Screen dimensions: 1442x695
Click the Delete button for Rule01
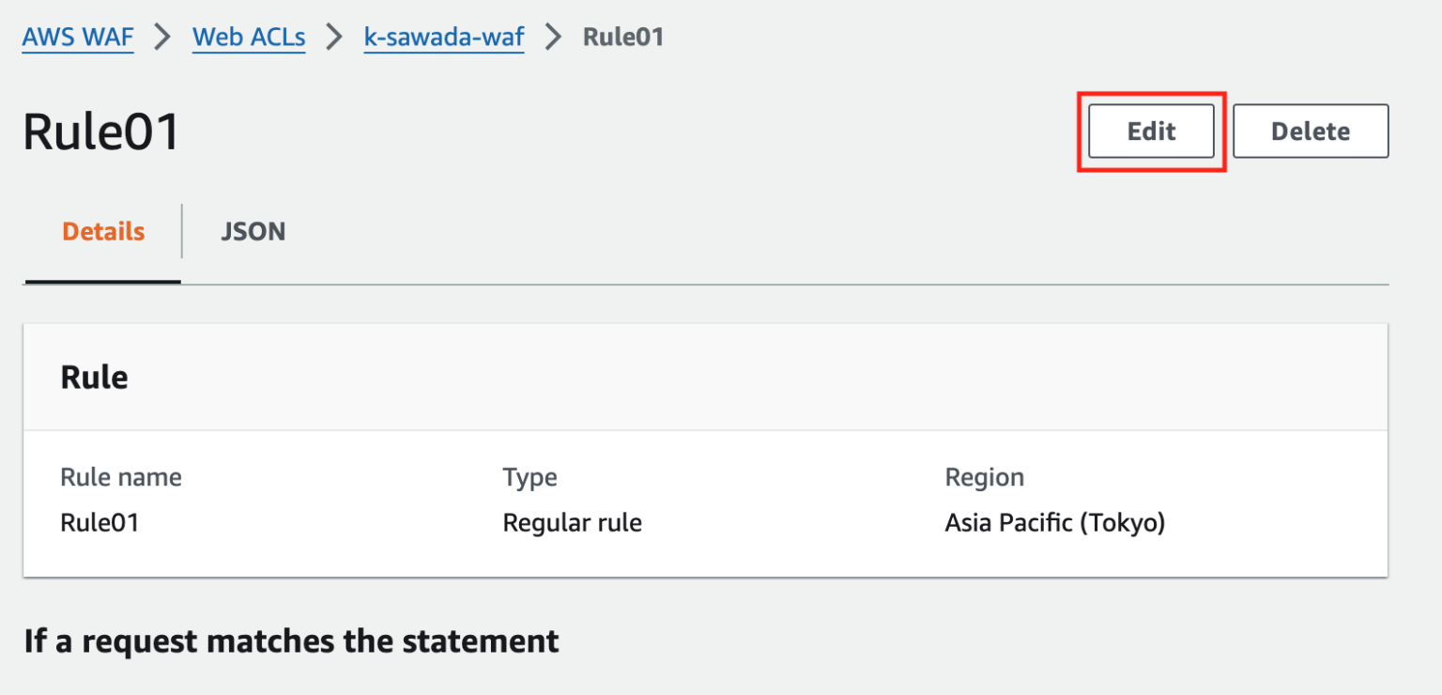1310,131
